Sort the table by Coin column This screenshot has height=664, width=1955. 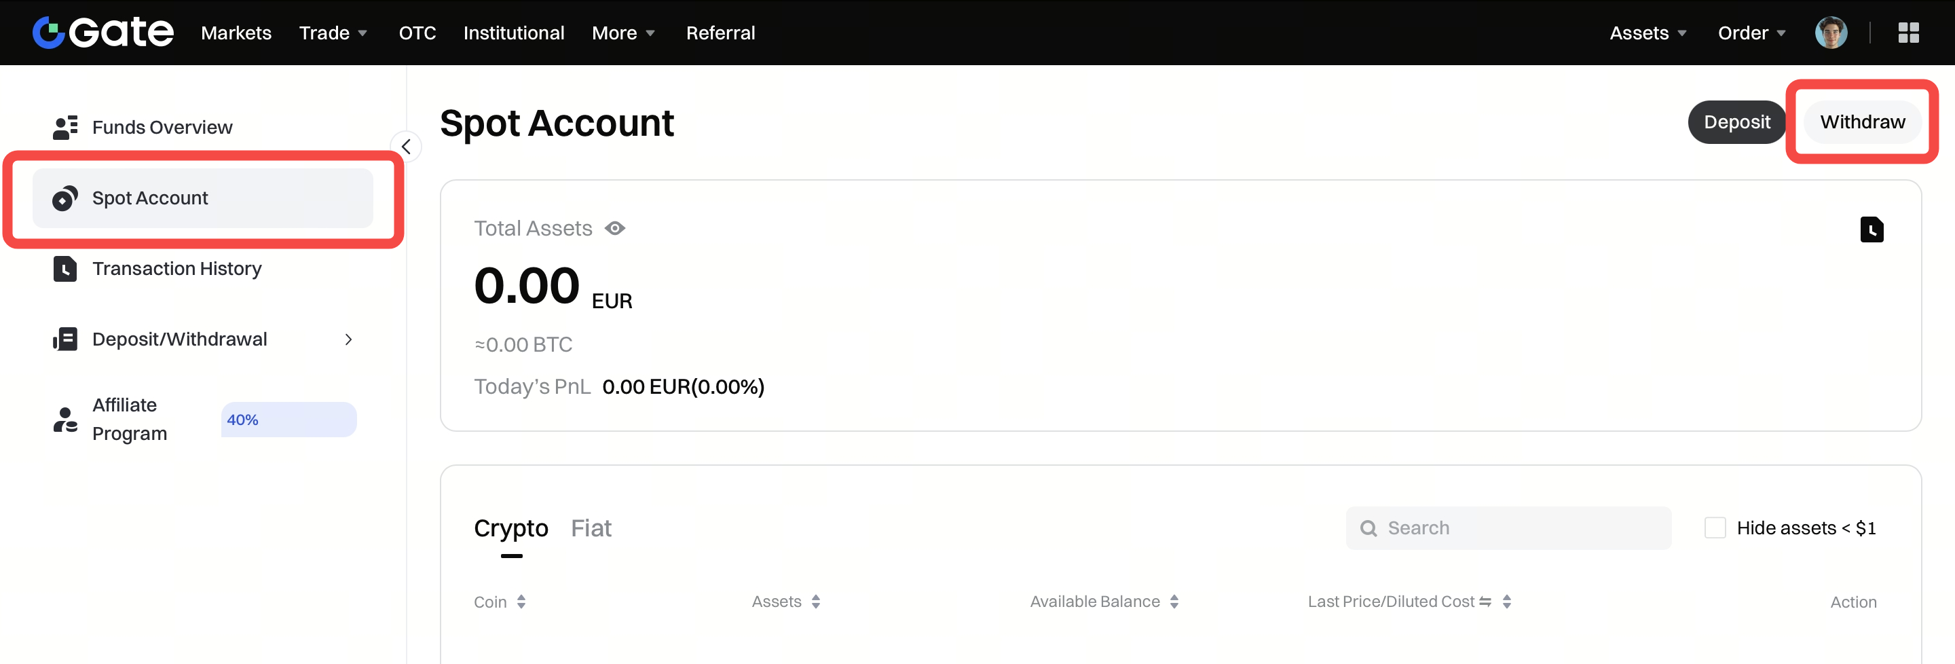point(521,602)
